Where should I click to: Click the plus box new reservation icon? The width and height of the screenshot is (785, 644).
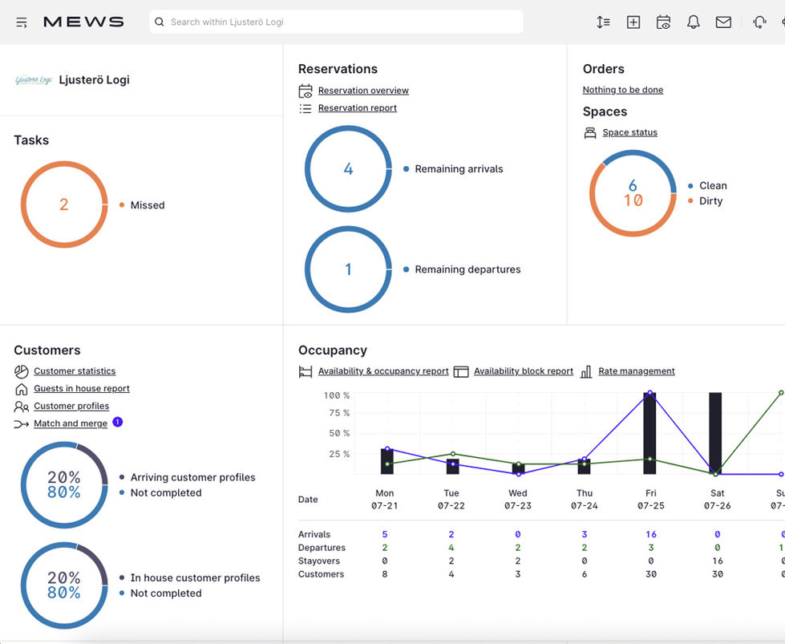[633, 22]
